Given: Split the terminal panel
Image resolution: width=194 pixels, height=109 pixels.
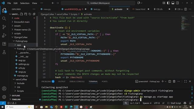Looking at the screenshot, I should click(170, 81).
